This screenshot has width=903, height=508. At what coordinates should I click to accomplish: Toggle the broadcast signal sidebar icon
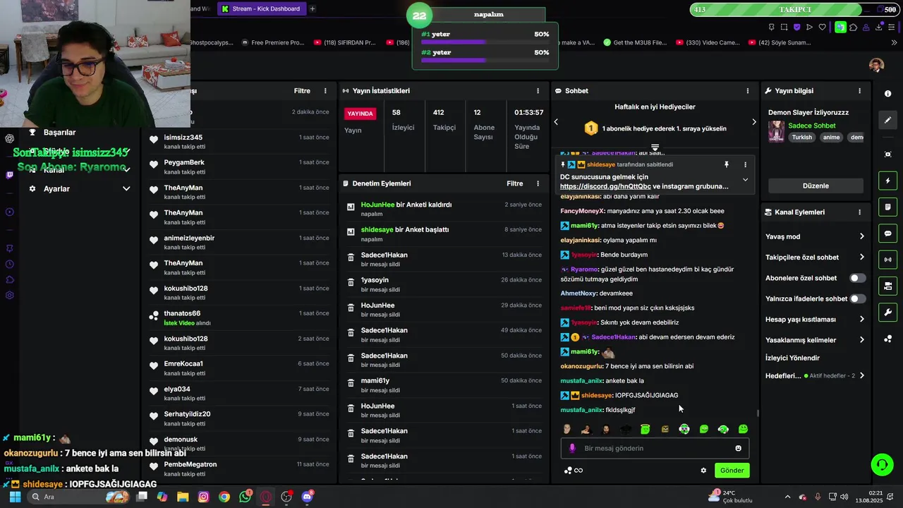887,260
